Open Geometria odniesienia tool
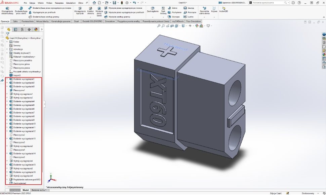This screenshot has width=326, height=195. click(x=204, y=11)
